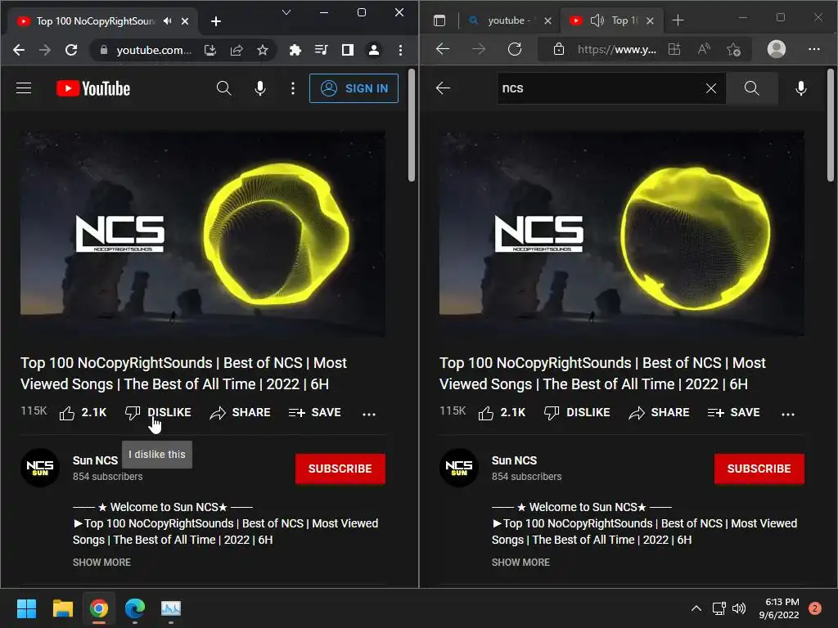Viewport: 838px width, 628px height.
Task: Mute the Chrome tab audio icon
Action: pyautogui.click(x=167, y=20)
